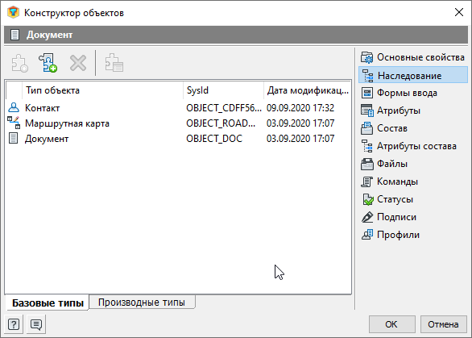This screenshot has height=338, width=472.
Task: Click the delete X toolbar icon
Action: pos(78,63)
